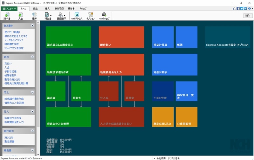Open the 損益計算書 blue tile
The height and width of the screenshot is (160, 254).
(163, 37)
